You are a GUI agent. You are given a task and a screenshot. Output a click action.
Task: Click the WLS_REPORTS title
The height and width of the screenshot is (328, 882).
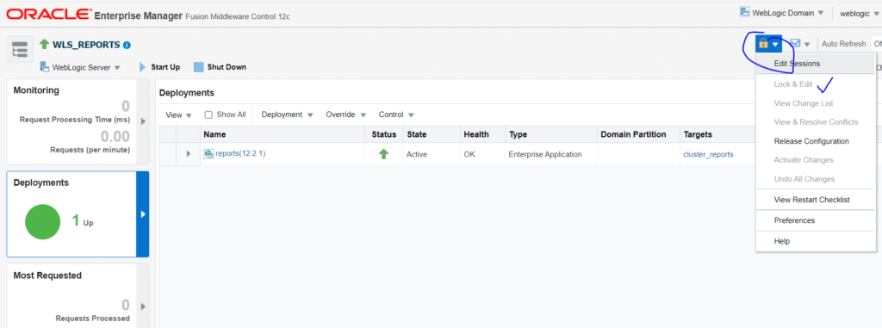click(86, 45)
